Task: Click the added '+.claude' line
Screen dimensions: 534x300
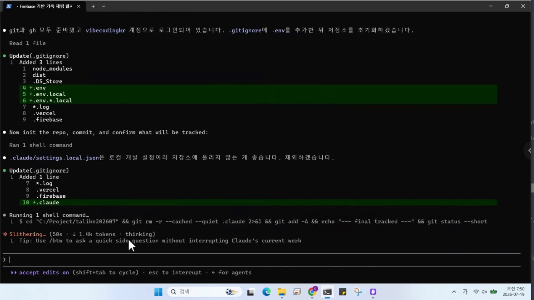Action: click(x=259, y=202)
